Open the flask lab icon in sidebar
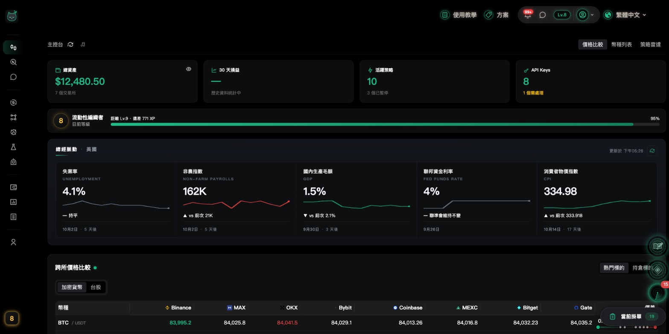Viewport: 669px width, 334px height. (x=13, y=147)
